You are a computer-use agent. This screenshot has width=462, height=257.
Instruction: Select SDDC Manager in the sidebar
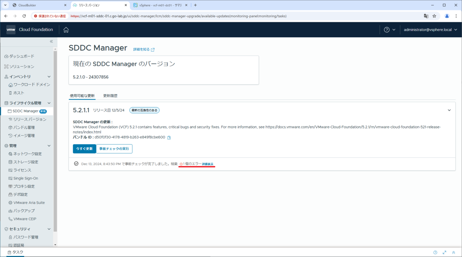tap(25, 111)
